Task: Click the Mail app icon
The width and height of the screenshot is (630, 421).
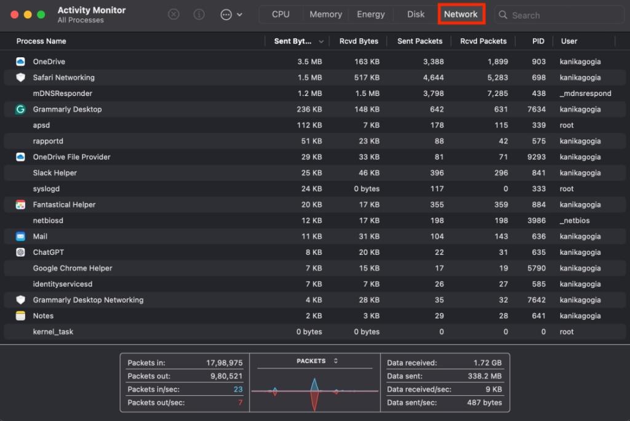Action: tap(20, 236)
